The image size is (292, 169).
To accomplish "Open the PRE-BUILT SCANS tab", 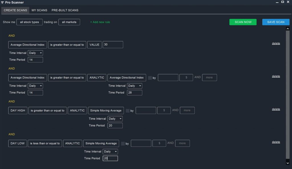I will [65, 10].
